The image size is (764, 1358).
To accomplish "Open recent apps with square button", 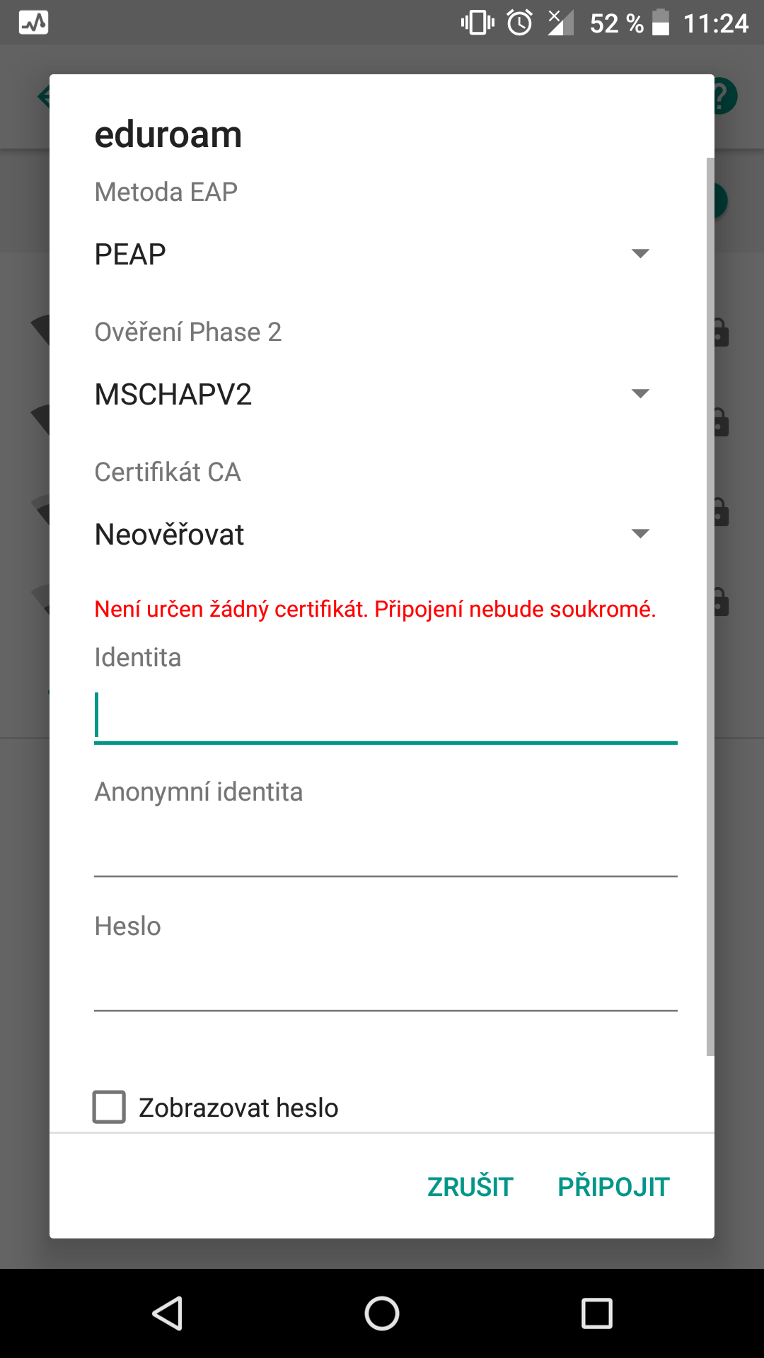I will coord(596,1313).
